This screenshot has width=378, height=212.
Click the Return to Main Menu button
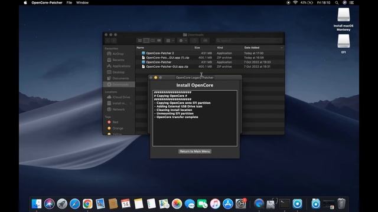(195, 151)
